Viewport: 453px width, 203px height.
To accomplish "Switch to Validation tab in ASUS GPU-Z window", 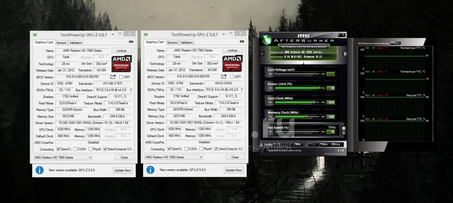I will coord(187,42).
